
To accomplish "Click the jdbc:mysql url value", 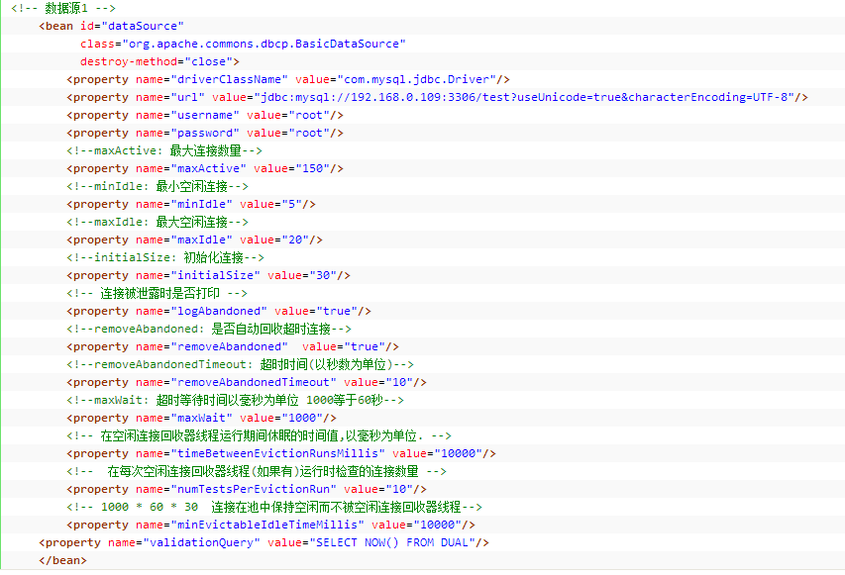I will (524, 97).
